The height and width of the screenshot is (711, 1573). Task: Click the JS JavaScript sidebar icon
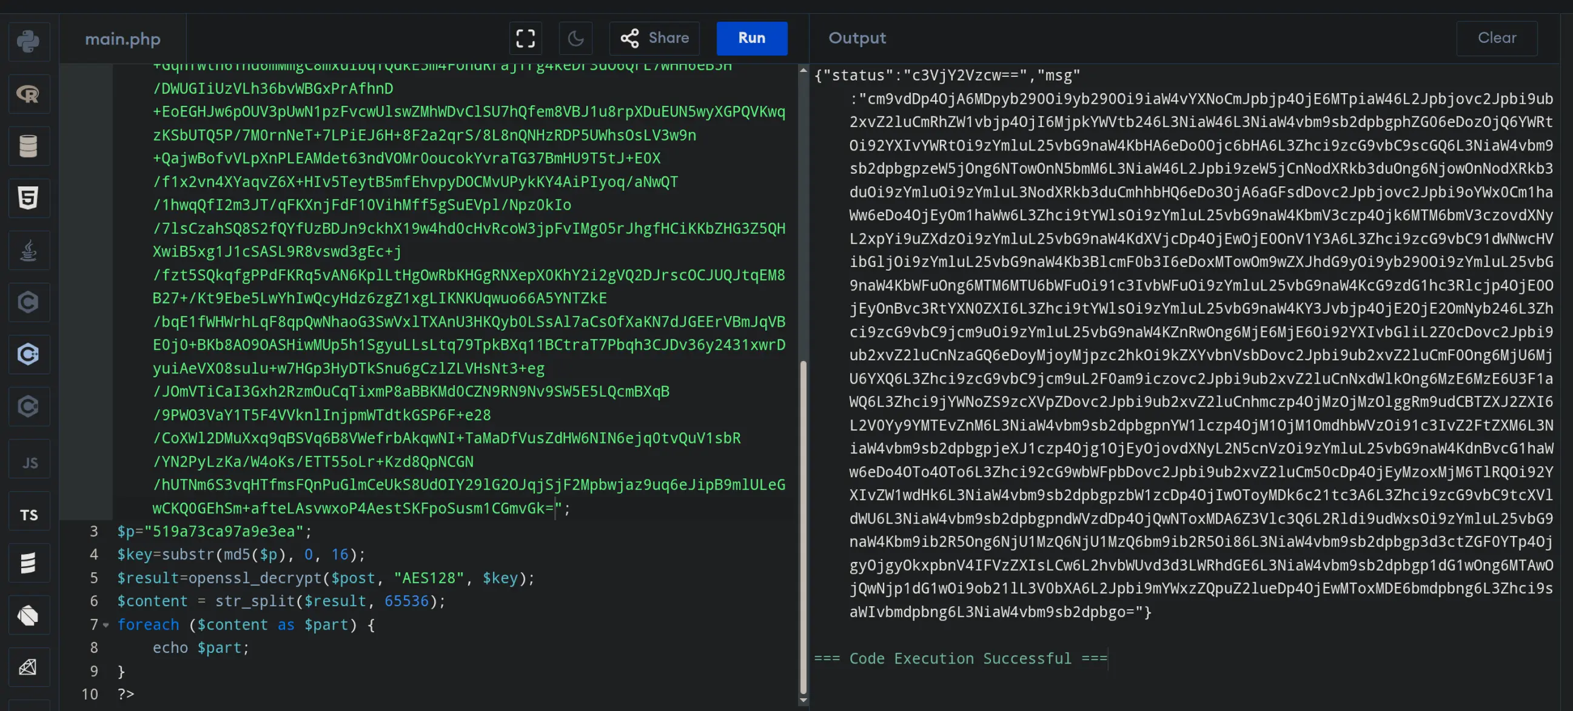(28, 462)
